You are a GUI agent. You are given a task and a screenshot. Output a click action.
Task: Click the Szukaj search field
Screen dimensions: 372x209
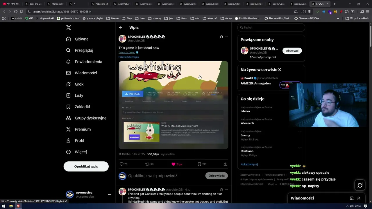271,27
